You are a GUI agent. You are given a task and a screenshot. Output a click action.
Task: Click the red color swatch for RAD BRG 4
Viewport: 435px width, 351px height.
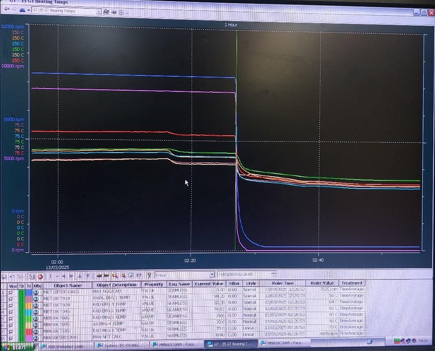(x=29, y=331)
